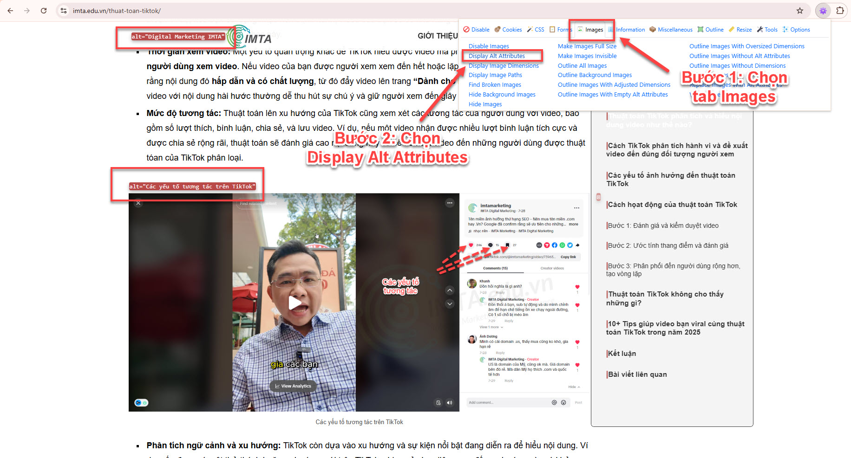Bookmark this page with the star icon
The height and width of the screenshot is (458, 851).
pos(800,11)
